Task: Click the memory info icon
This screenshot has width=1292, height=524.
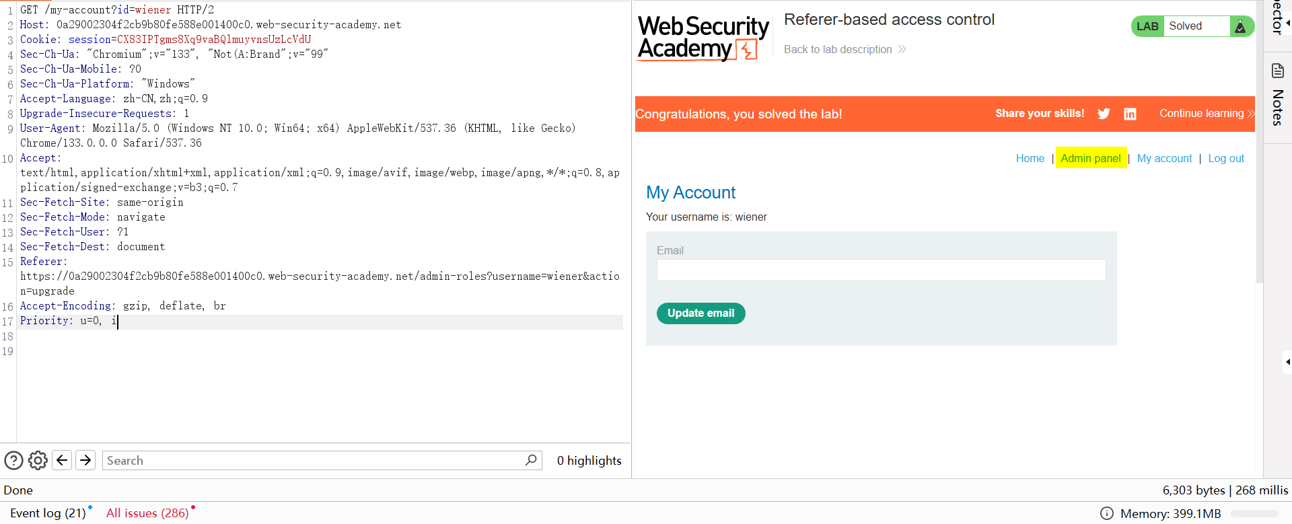Action: click(1106, 513)
